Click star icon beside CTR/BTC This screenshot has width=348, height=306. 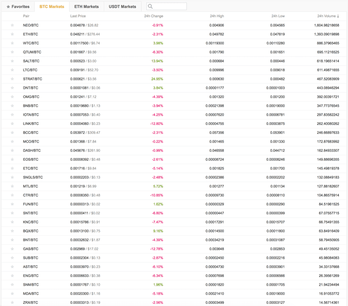coord(12,195)
